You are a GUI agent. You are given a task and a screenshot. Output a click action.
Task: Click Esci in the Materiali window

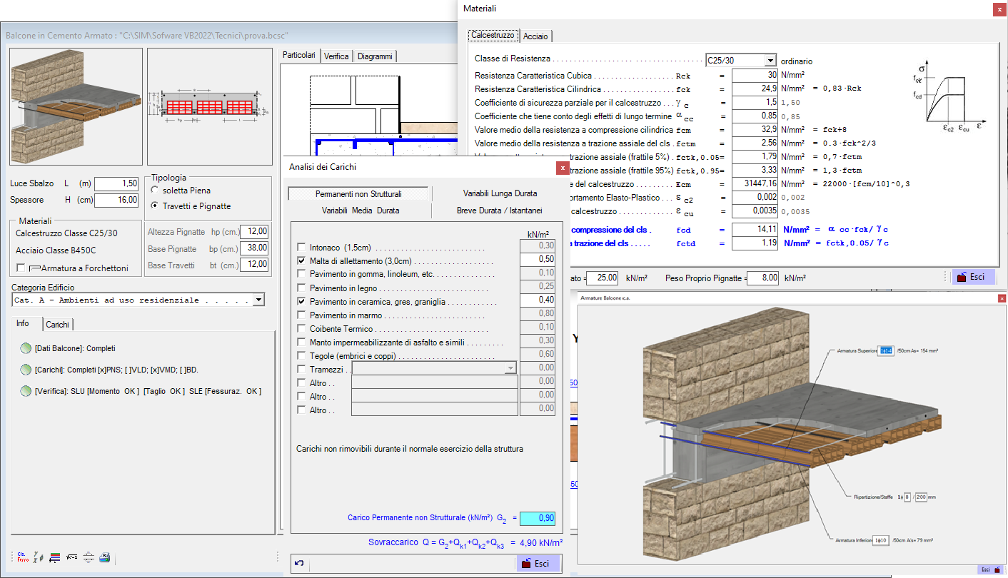[x=974, y=277]
